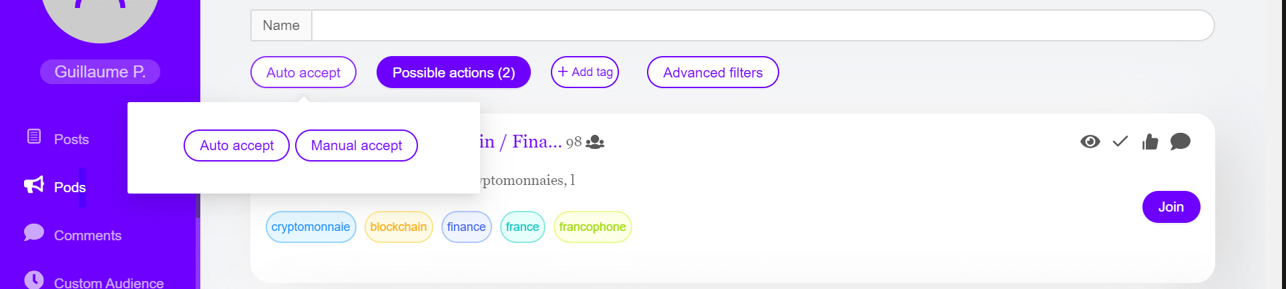Screen dimensions: 1286x289
Task: Click the Guillaume P. profile name
Action: pos(100,72)
